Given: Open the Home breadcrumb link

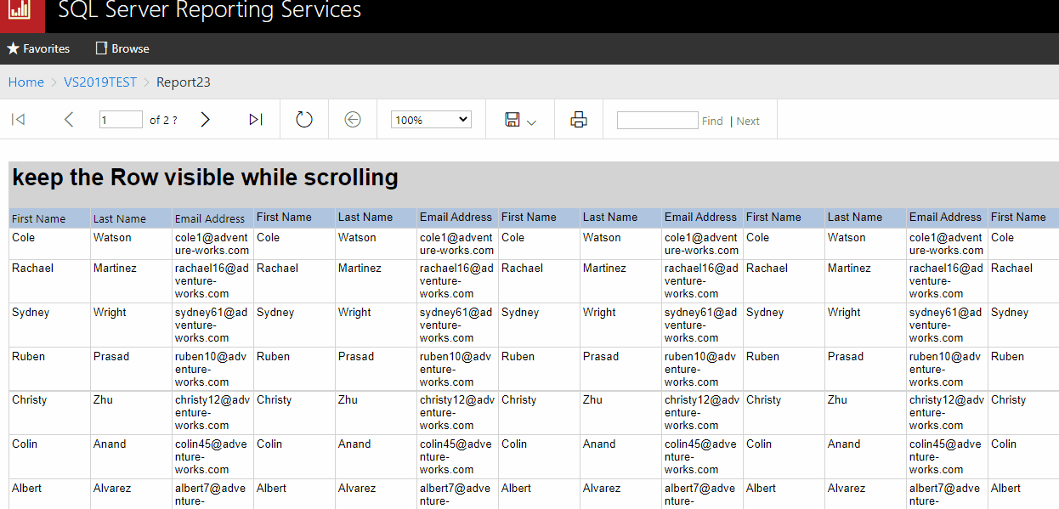Looking at the screenshot, I should (26, 82).
